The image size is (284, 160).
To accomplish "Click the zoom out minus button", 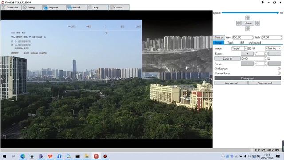I will tap(275, 53).
